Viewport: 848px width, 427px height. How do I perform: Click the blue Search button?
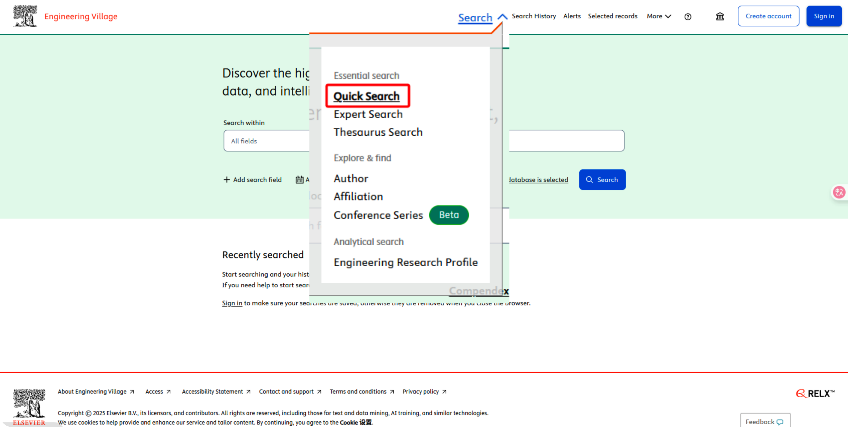[602, 180]
